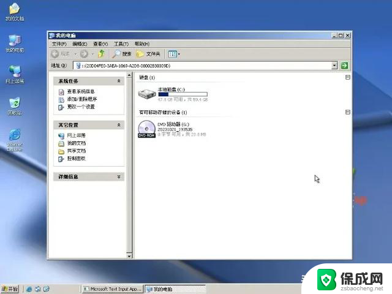This screenshot has height=294, width=392.
Task: Open the 查看(V) menu
Action: [100, 44]
